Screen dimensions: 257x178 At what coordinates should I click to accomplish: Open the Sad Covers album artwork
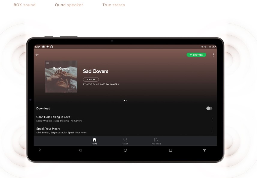click(61, 77)
